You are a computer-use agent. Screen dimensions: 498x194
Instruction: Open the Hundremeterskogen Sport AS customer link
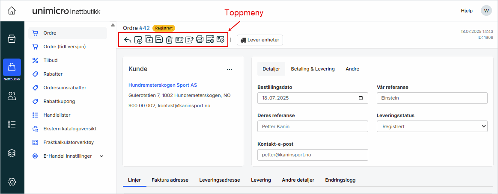click(163, 85)
